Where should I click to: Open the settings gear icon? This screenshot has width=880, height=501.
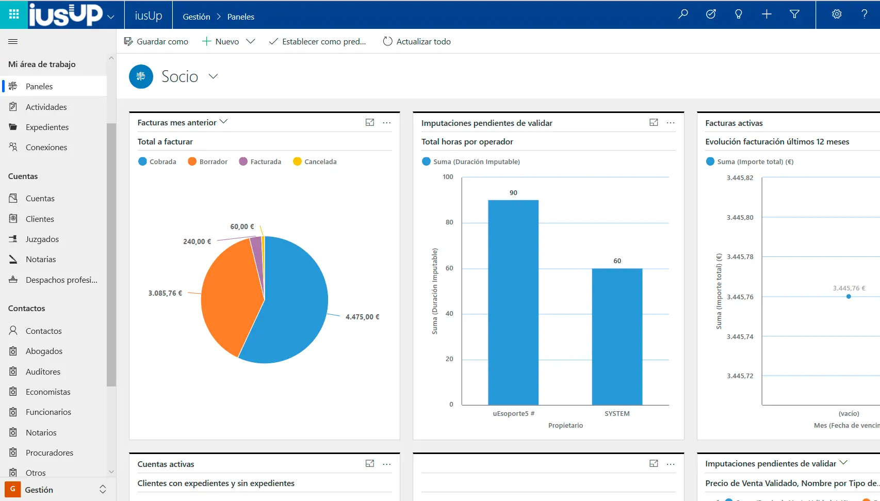tap(837, 14)
